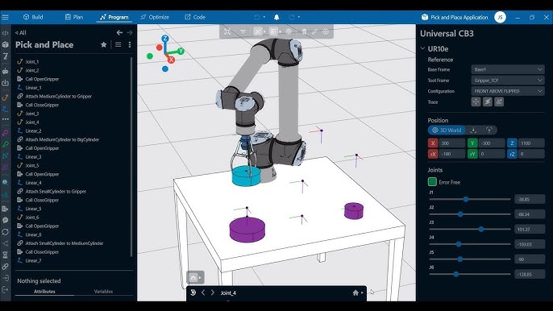Image resolution: width=553 pixels, height=311 pixels.
Task: Select the orange joint move sidebar tool
Action: 5,97
